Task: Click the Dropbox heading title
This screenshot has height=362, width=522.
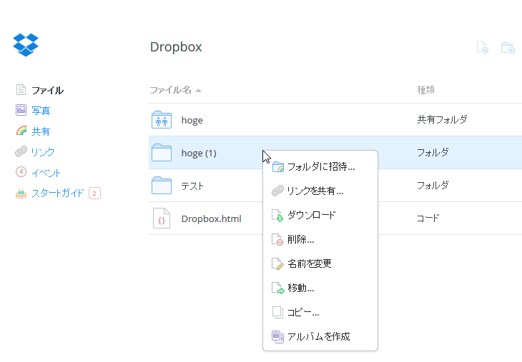Action: click(x=176, y=47)
